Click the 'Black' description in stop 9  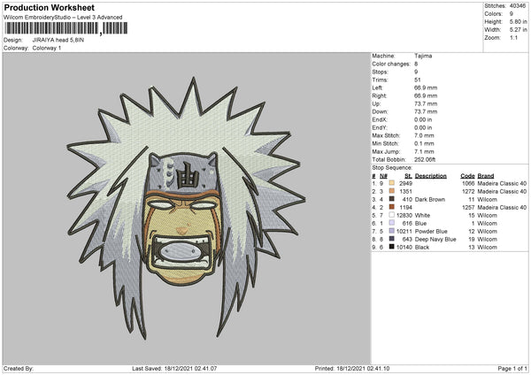pos(422,247)
